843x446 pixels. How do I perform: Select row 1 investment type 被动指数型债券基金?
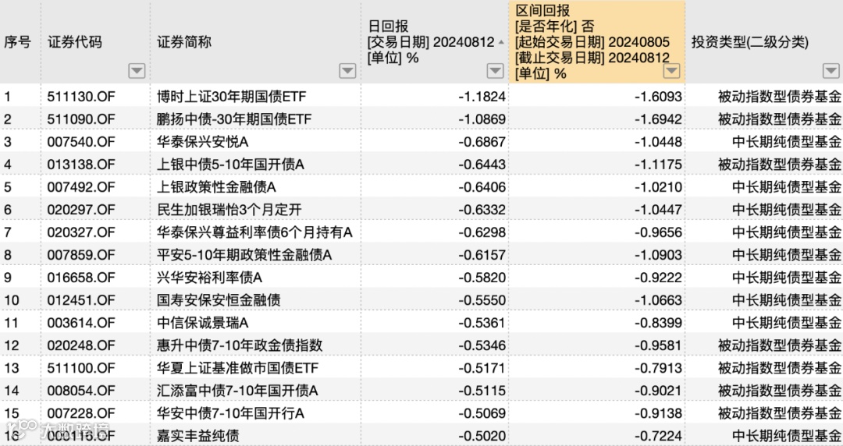click(x=780, y=97)
